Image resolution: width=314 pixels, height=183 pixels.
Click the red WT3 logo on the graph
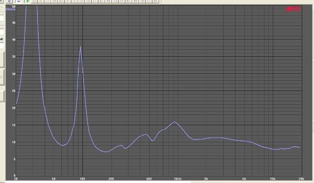click(x=293, y=9)
